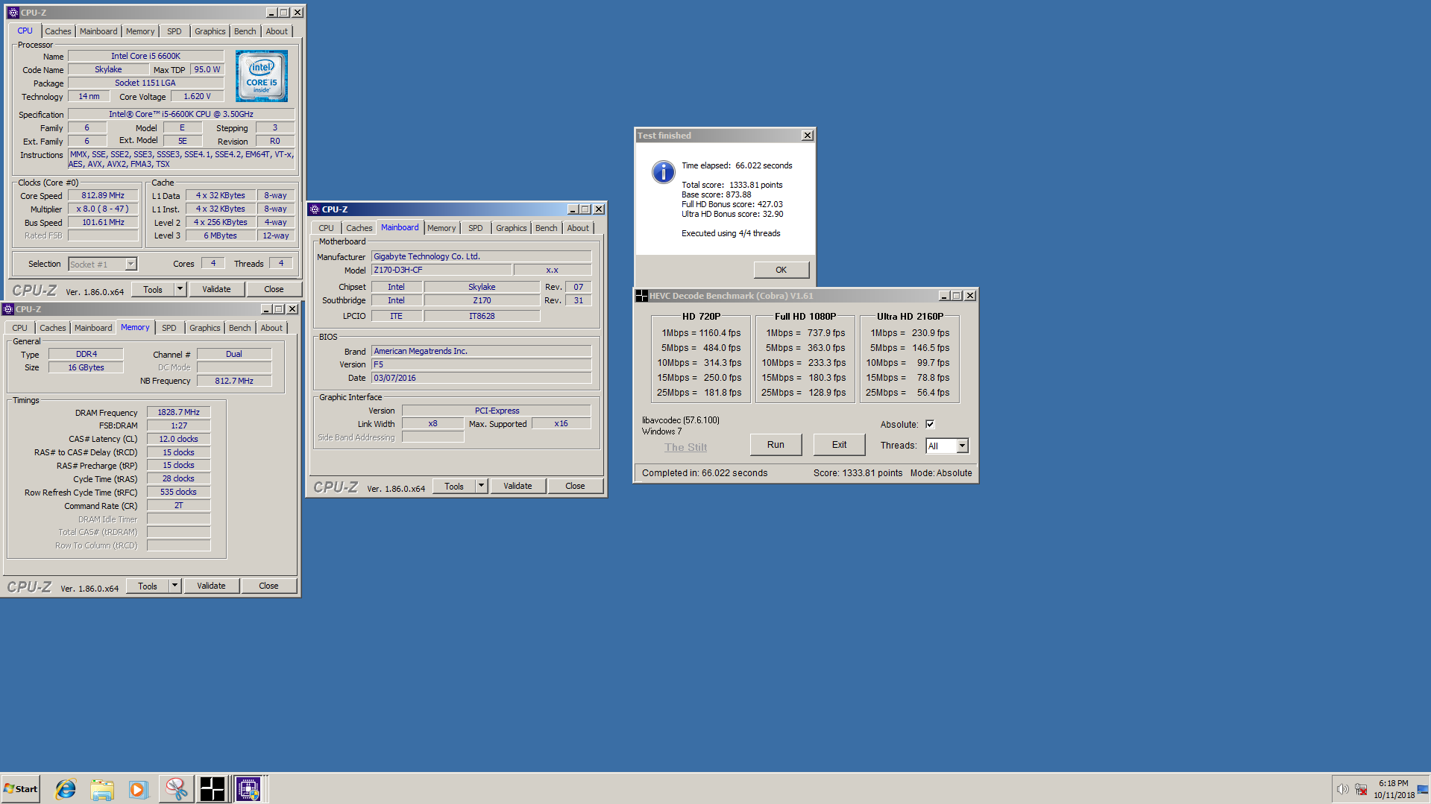Launch Windows Media Player from taskbar
The width and height of the screenshot is (1431, 804).
[x=139, y=789]
